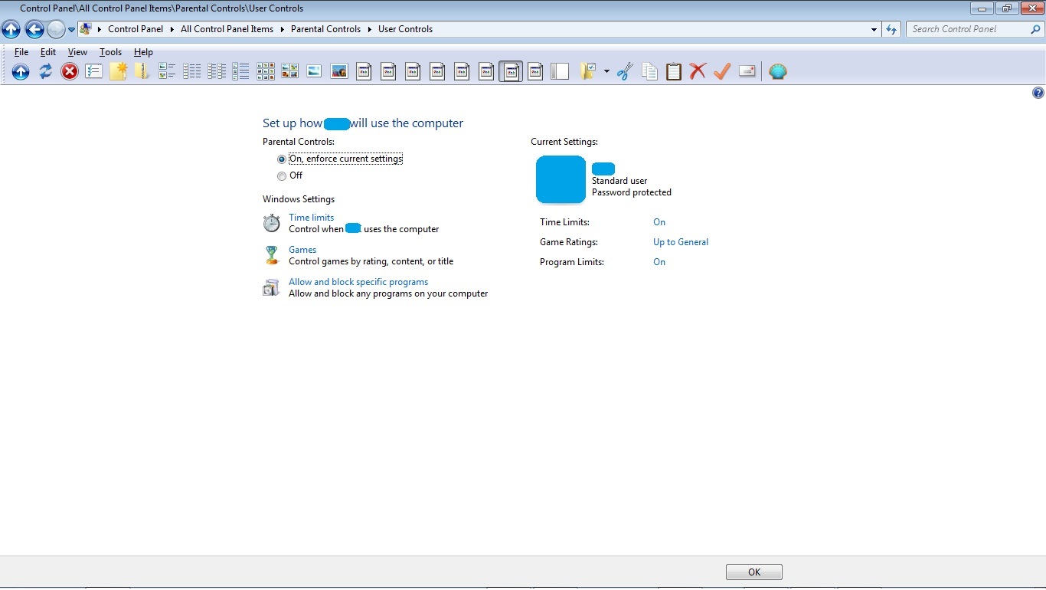Image resolution: width=1046 pixels, height=590 pixels.
Task: Go to "Parental Controls" in the breadcrumb
Action: pos(325,29)
